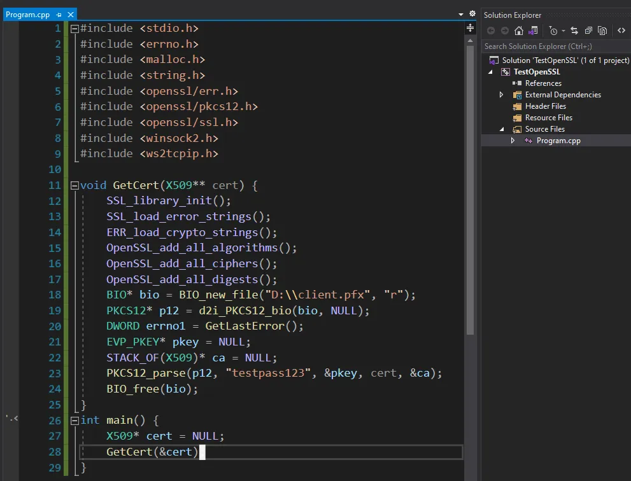Click the Search Solution Explorer box
The width and height of the screenshot is (631, 481).
click(554, 46)
